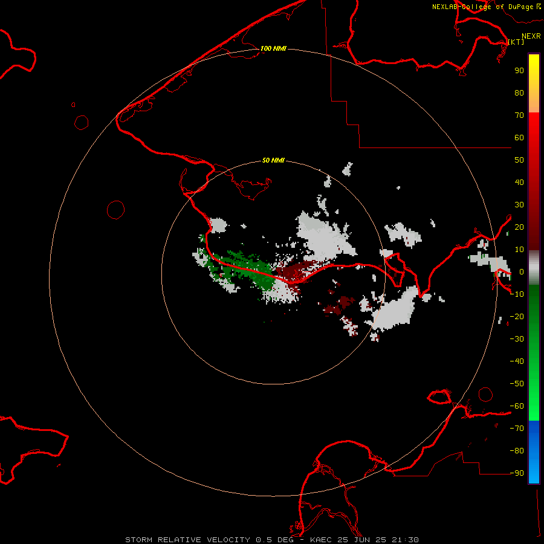Click the 20 value on velocity scale
Screen dimensions: 544x544
[519, 227]
